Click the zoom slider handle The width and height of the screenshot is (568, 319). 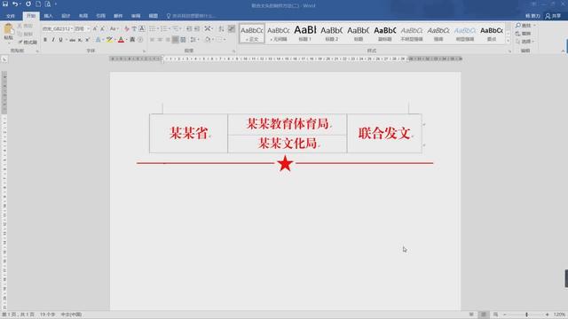tap(526, 315)
